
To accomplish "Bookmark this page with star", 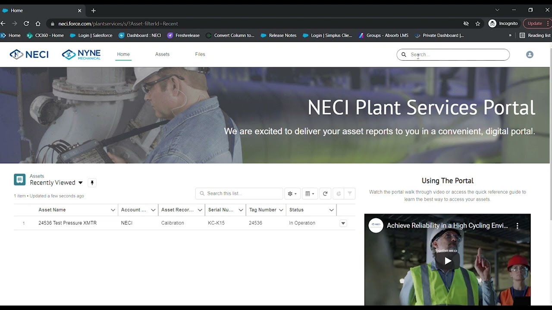I will [x=478, y=24].
